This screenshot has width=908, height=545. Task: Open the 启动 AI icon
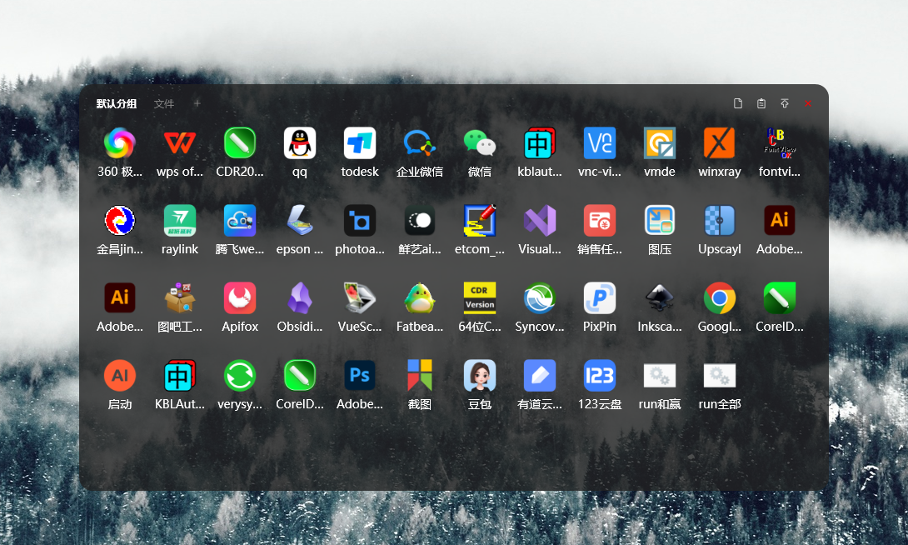tap(120, 376)
